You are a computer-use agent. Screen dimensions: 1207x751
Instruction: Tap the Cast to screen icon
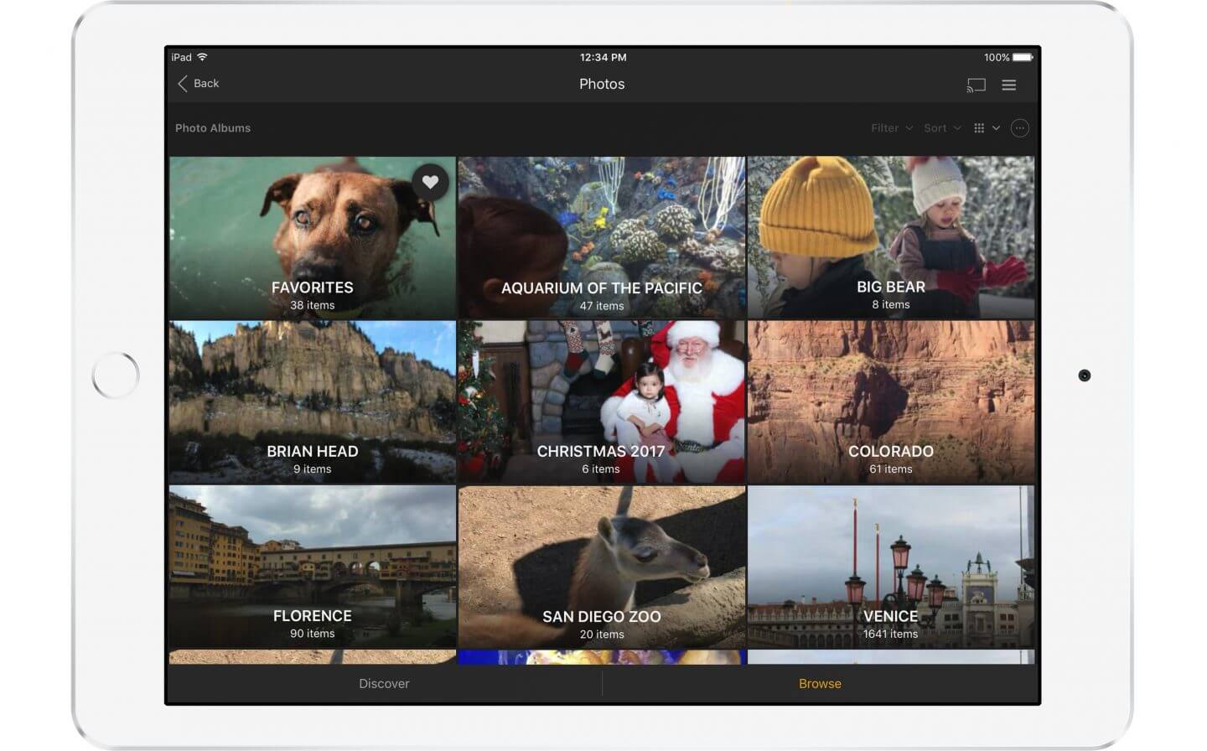[x=976, y=85]
